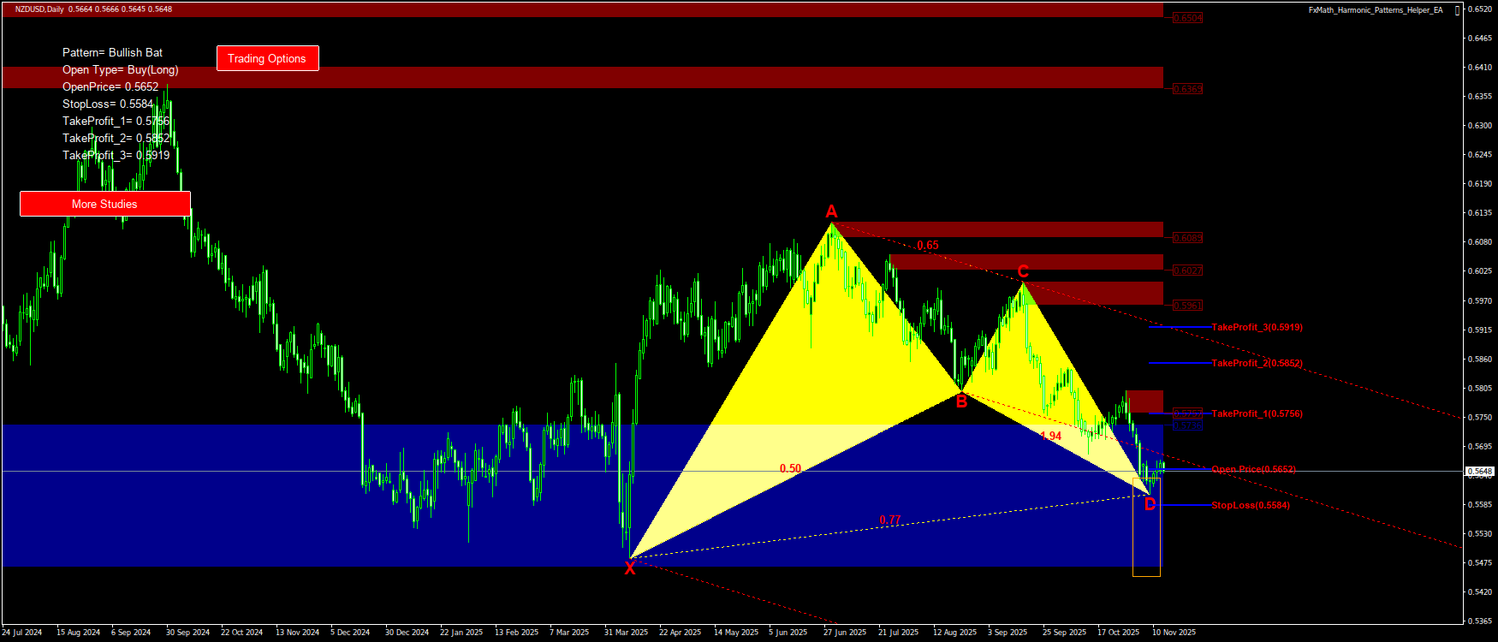Click the current price marker 0.5648 on axis
This screenshot has width=1498, height=642.
[1479, 472]
